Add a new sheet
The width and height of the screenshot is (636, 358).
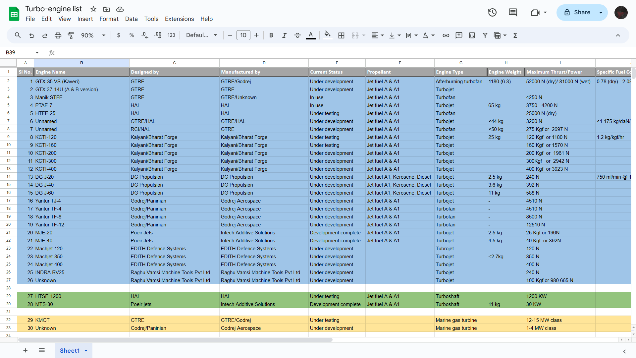click(25, 350)
